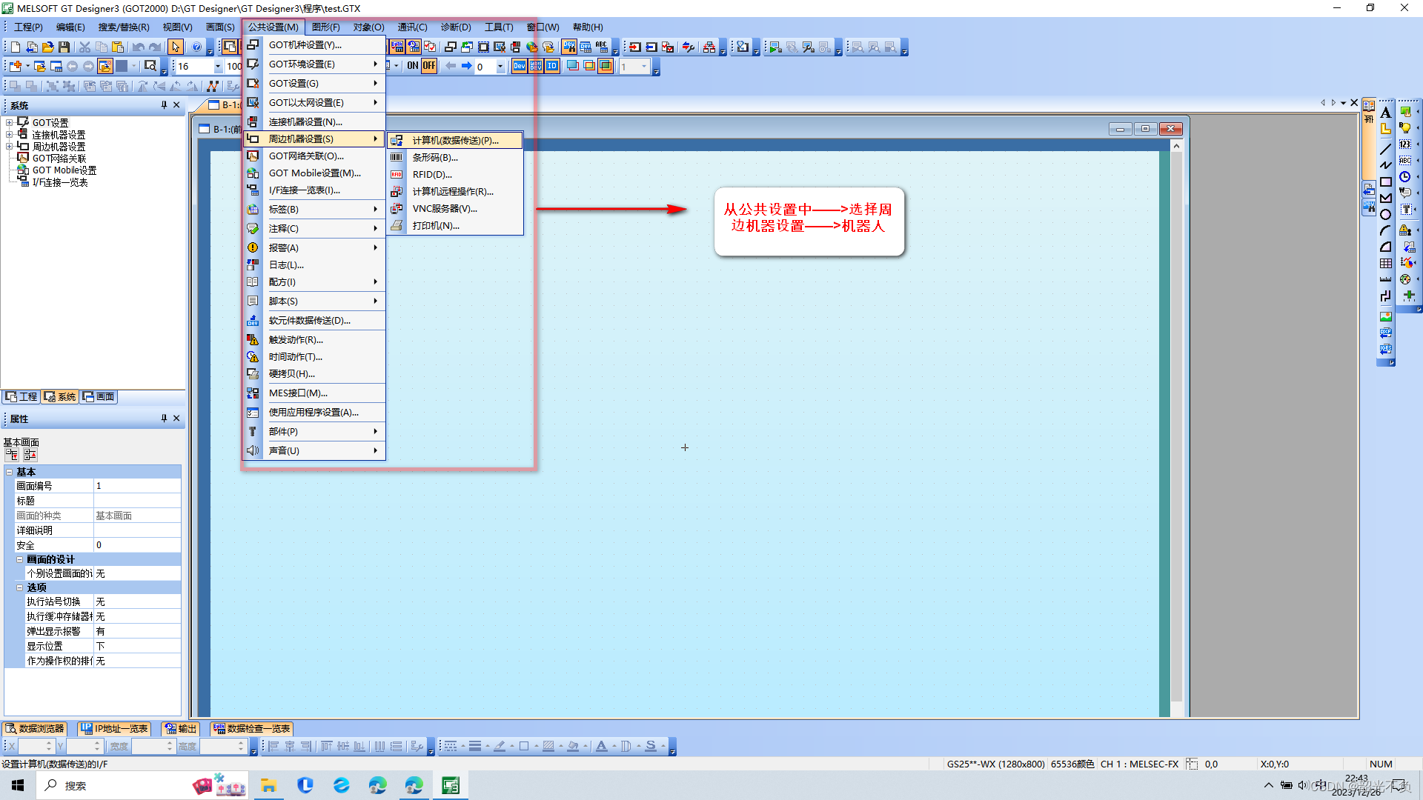Expand the GOT设置 tree node
The image size is (1423, 800).
click(x=10, y=123)
